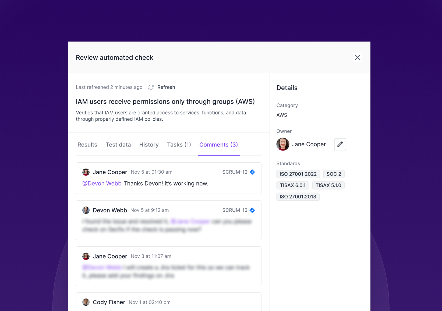Click the Refresh text button

(166, 87)
